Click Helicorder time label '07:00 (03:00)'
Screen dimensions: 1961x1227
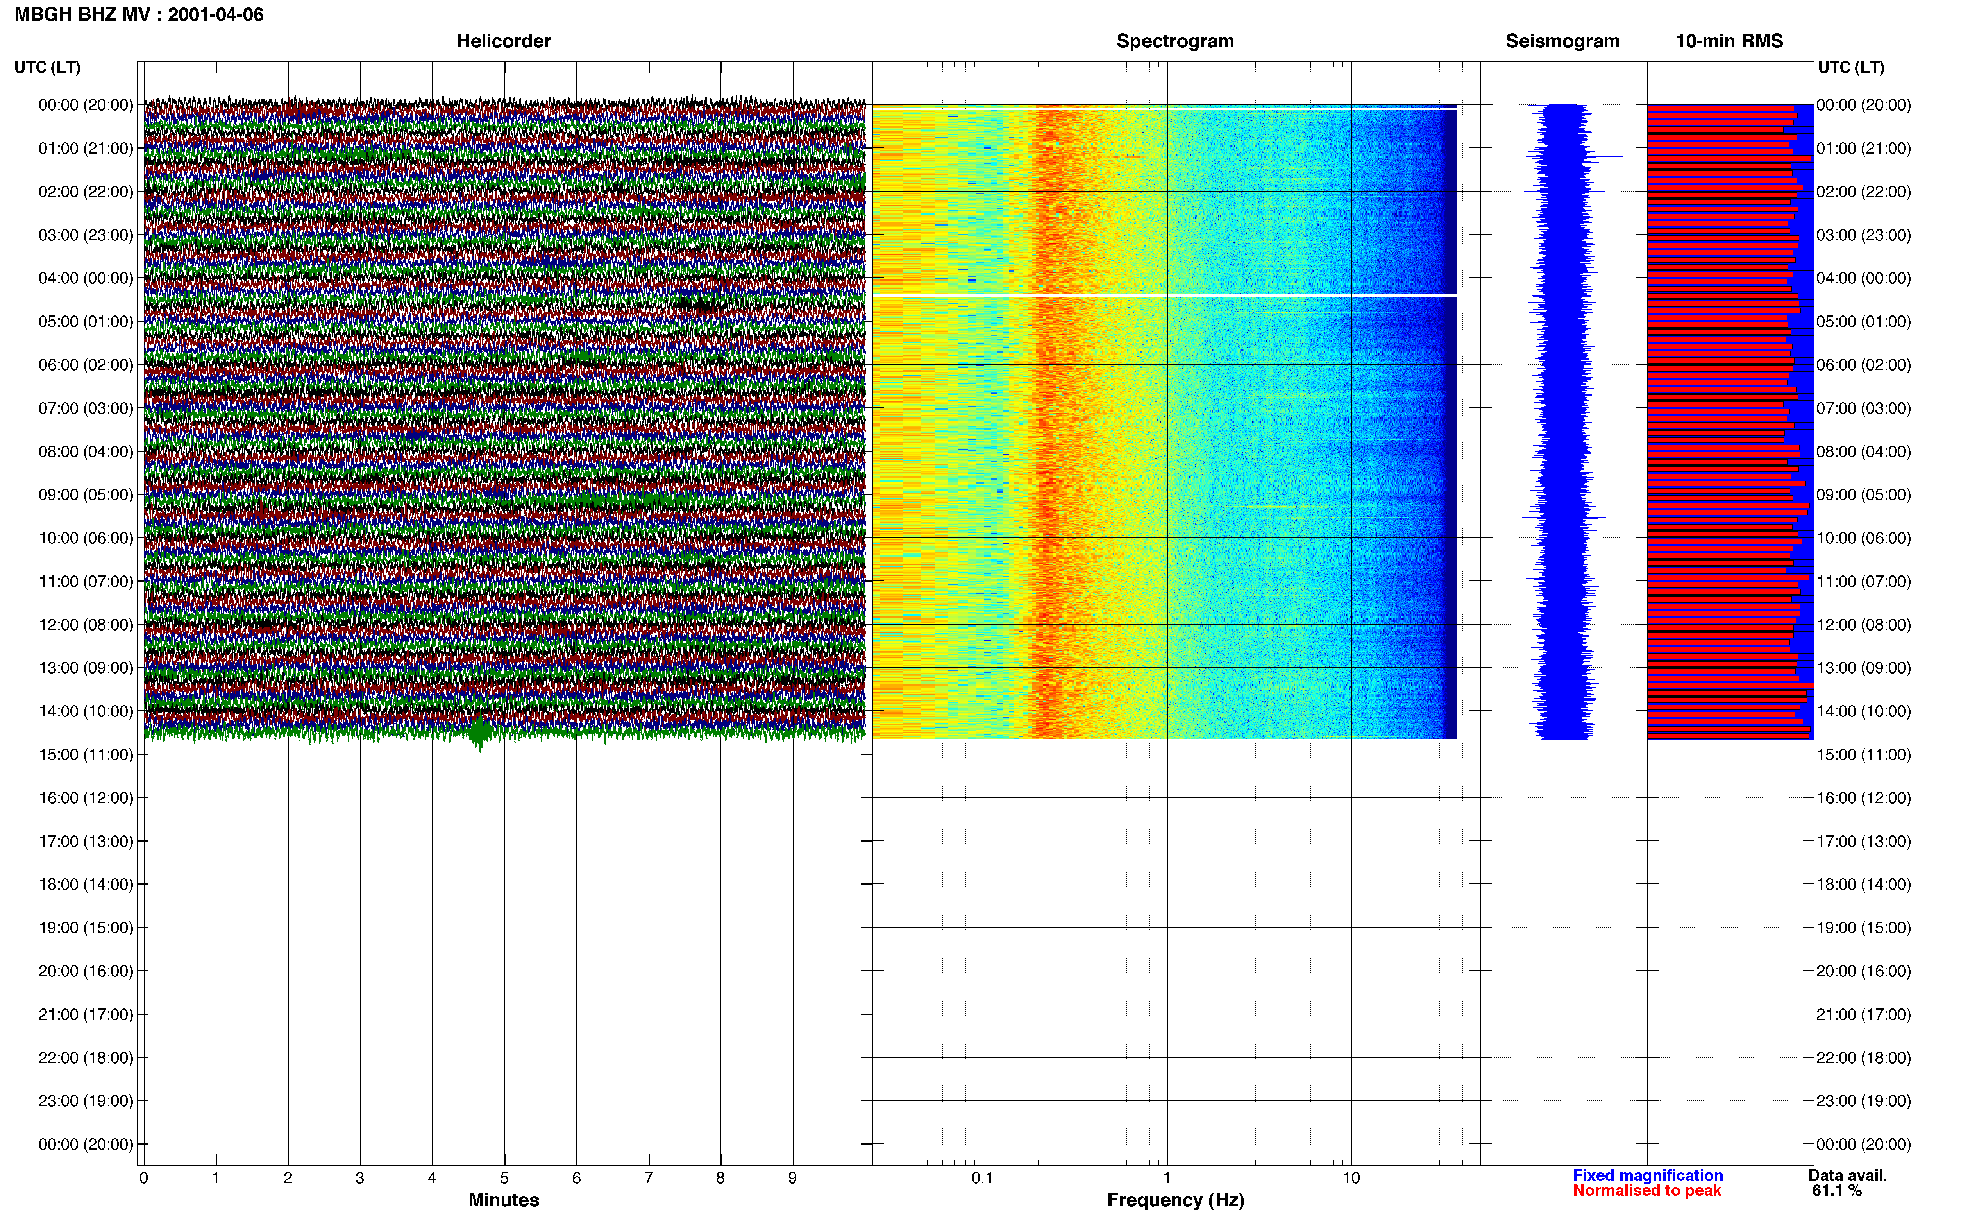pos(86,408)
